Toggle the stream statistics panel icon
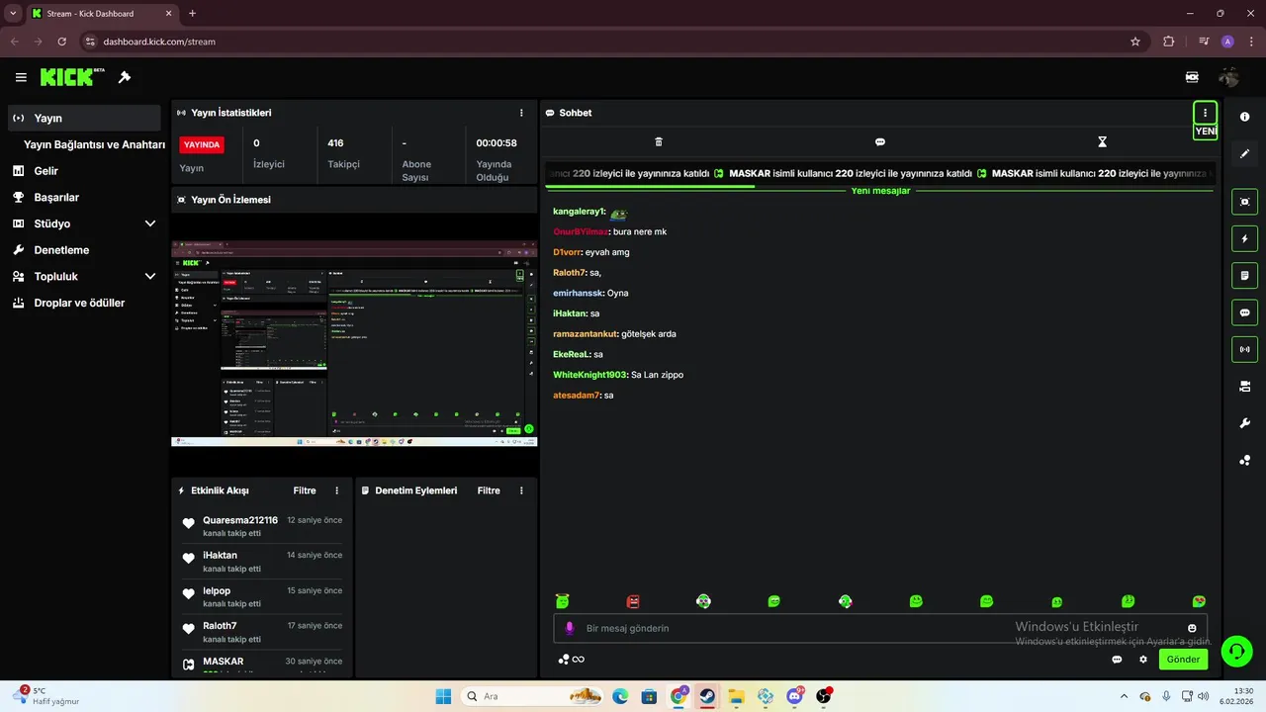1266x712 pixels. [1244, 349]
